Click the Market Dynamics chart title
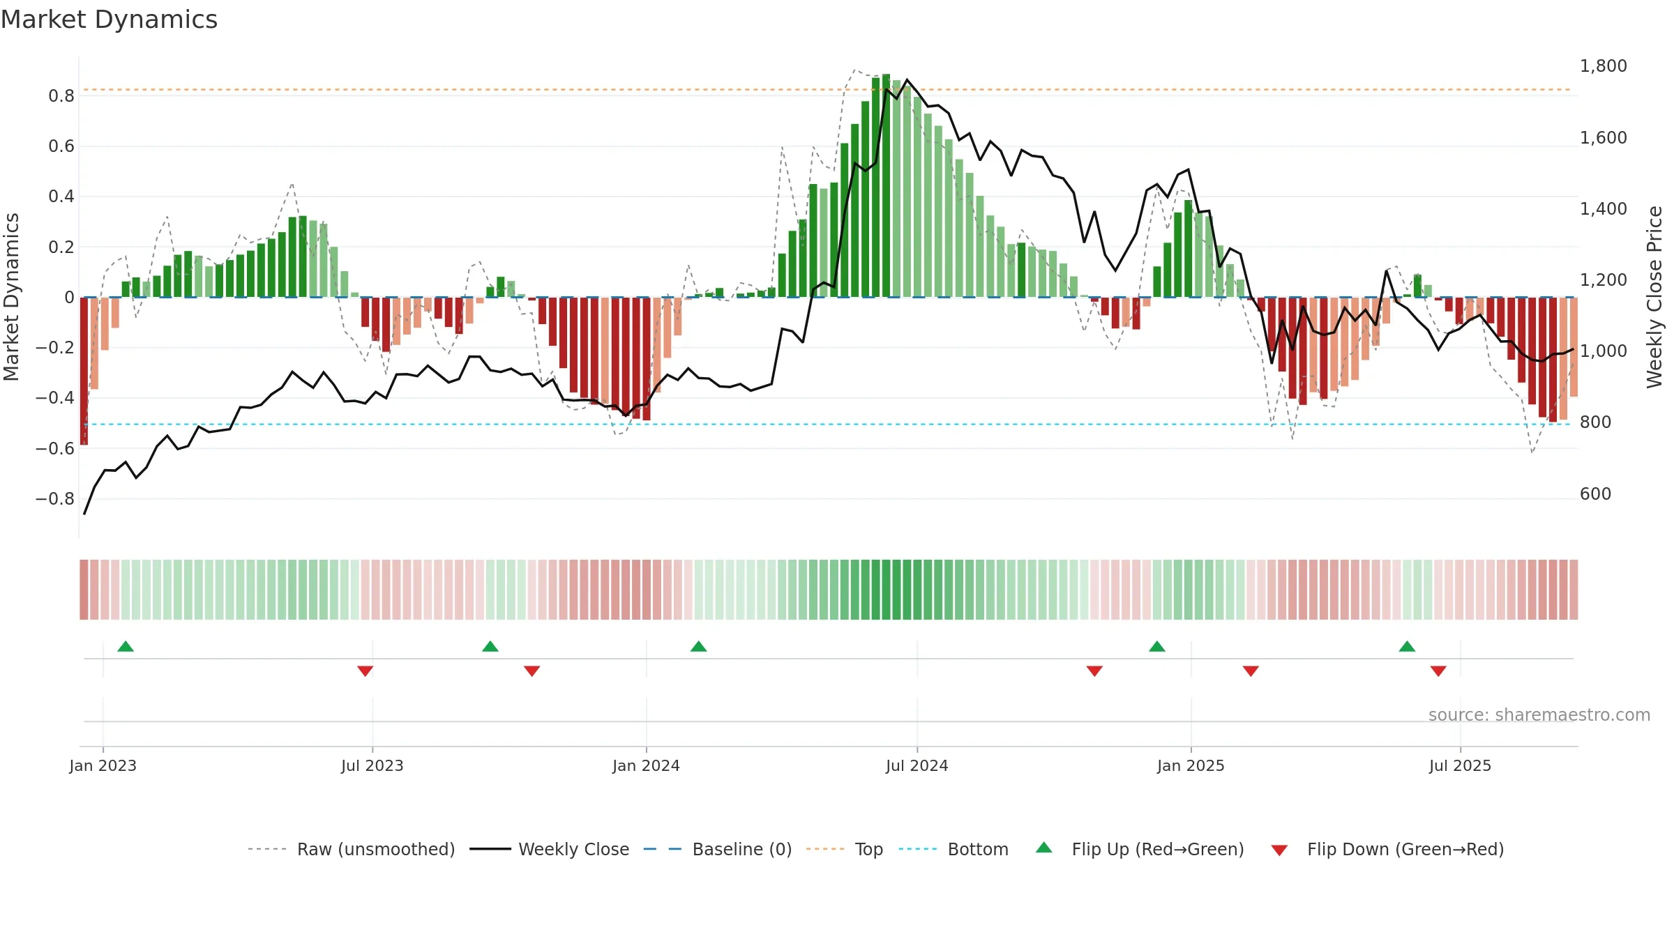The image size is (1674, 941). 110,20
